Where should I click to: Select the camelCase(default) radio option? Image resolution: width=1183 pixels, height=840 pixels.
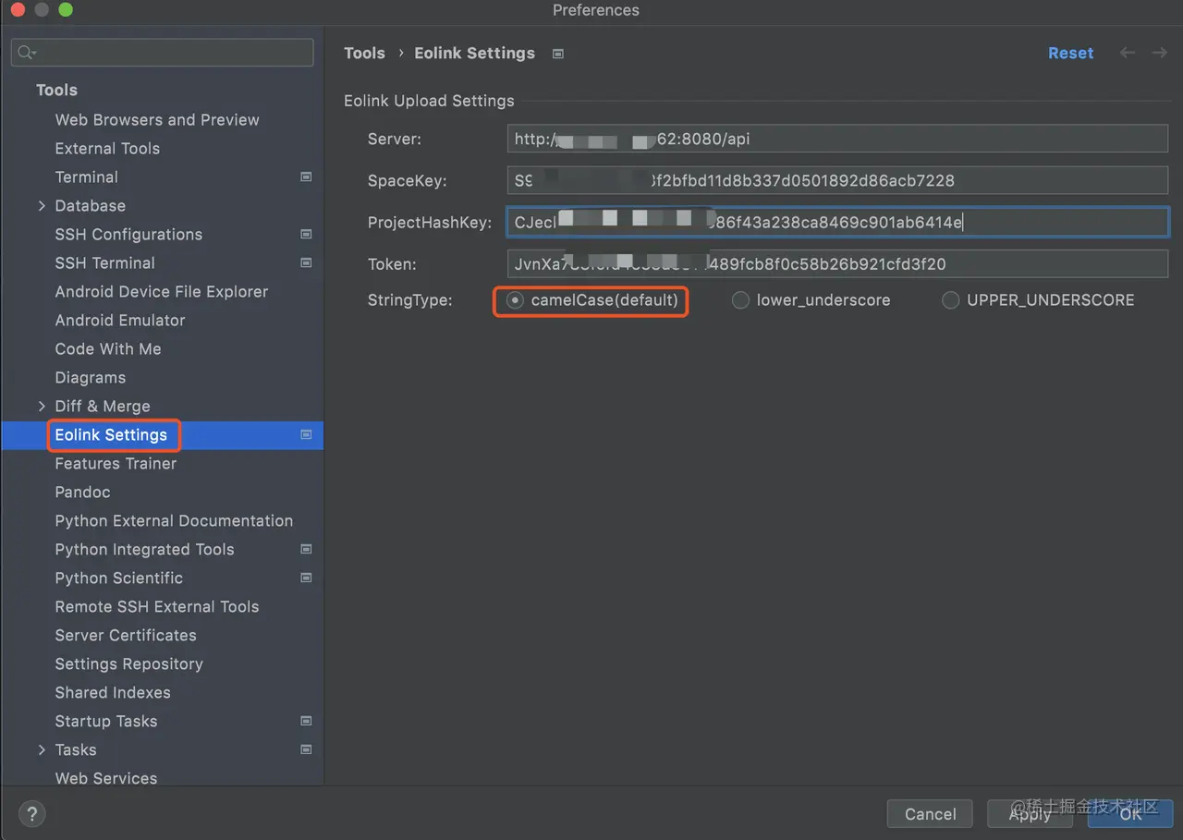pos(515,300)
